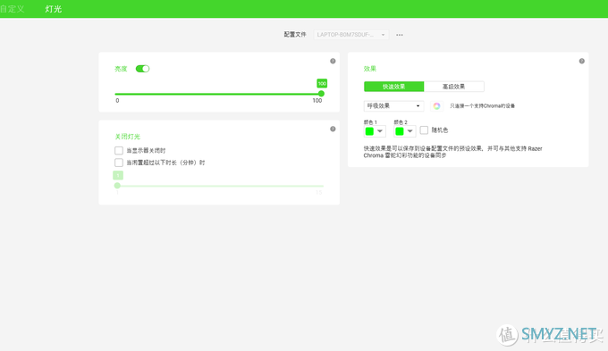Expand the 颜色 1 dropdown arrow

(x=380, y=131)
